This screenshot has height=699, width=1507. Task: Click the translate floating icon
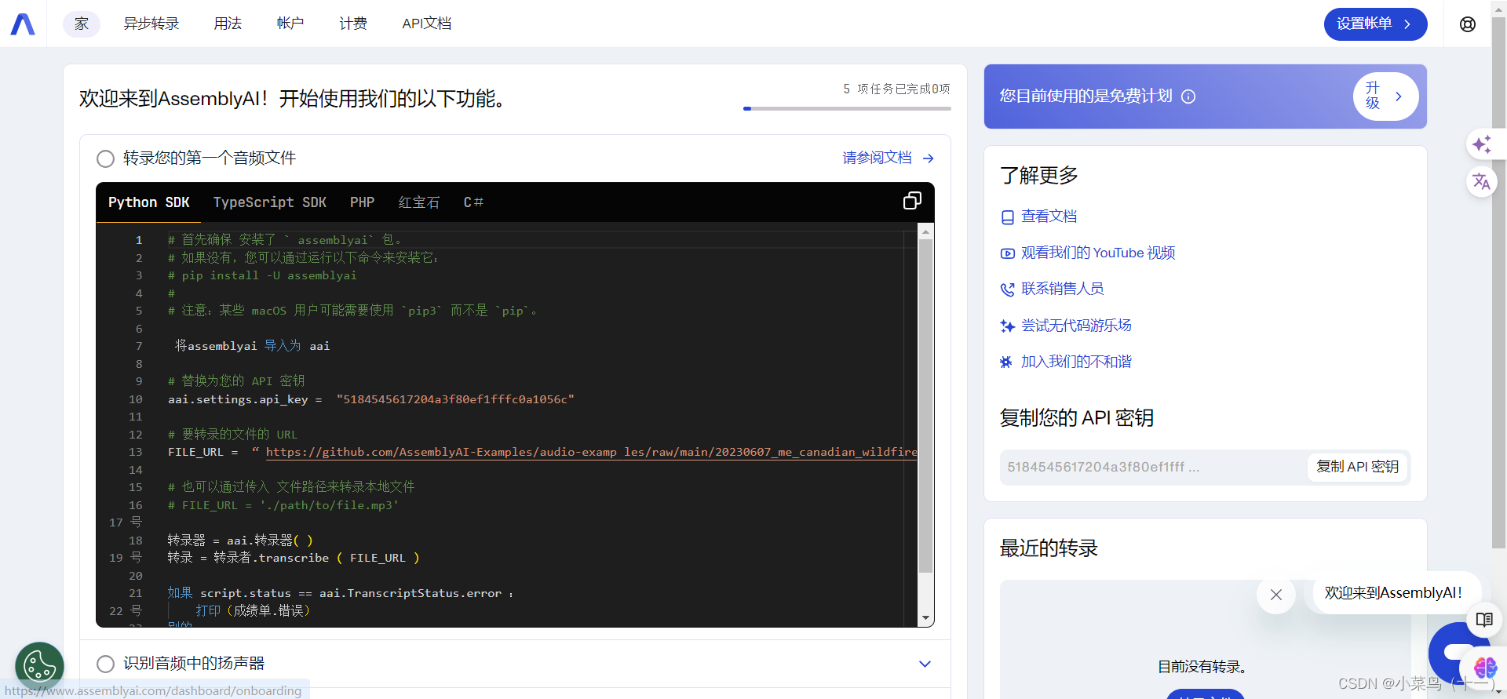click(x=1482, y=182)
